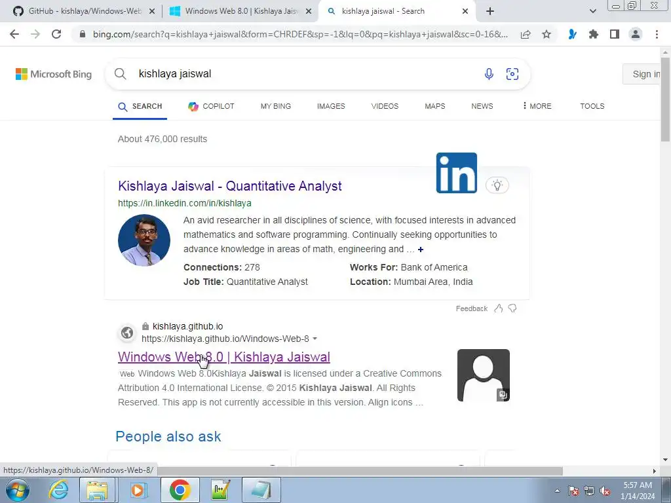This screenshot has height=503, width=671.
Task: Click scrollbar right arrow at bottom
Action: coord(655,471)
